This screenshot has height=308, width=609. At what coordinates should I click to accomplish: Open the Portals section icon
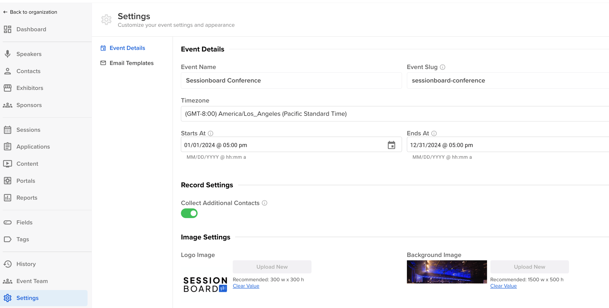tap(7, 181)
